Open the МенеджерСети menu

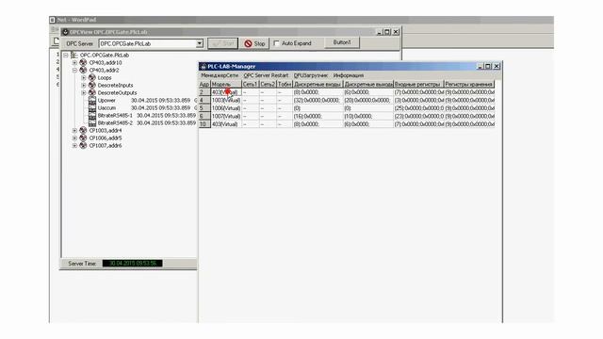point(220,75)
